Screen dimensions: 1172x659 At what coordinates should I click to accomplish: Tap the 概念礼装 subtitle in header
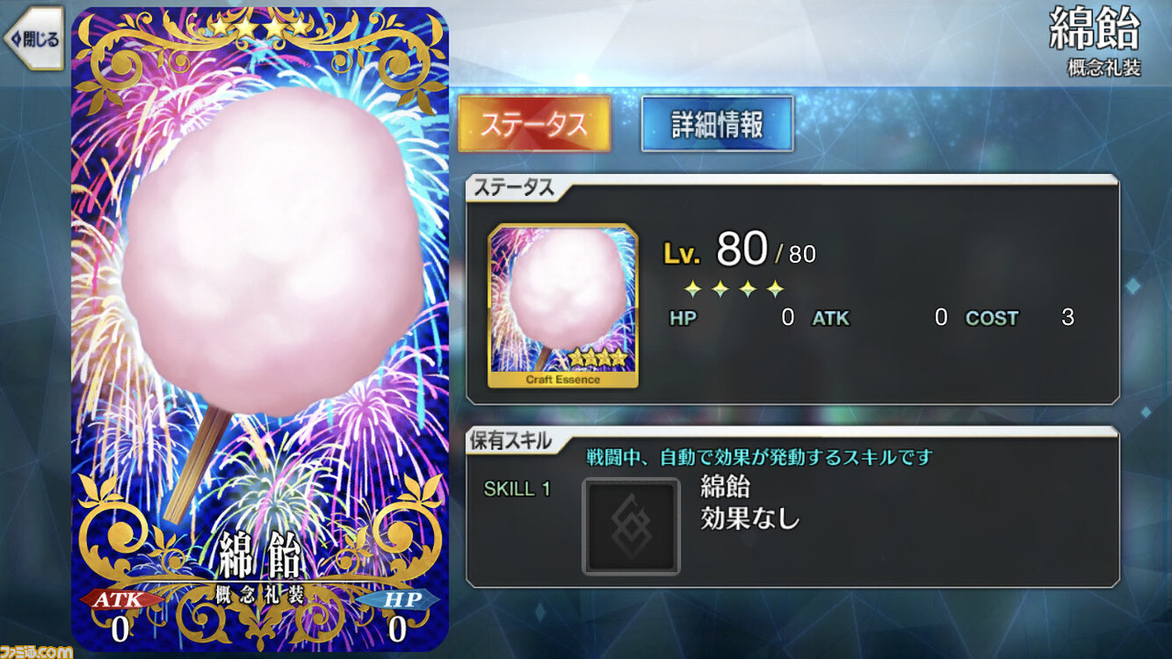pyautogui.click(x=1104, y=69)
